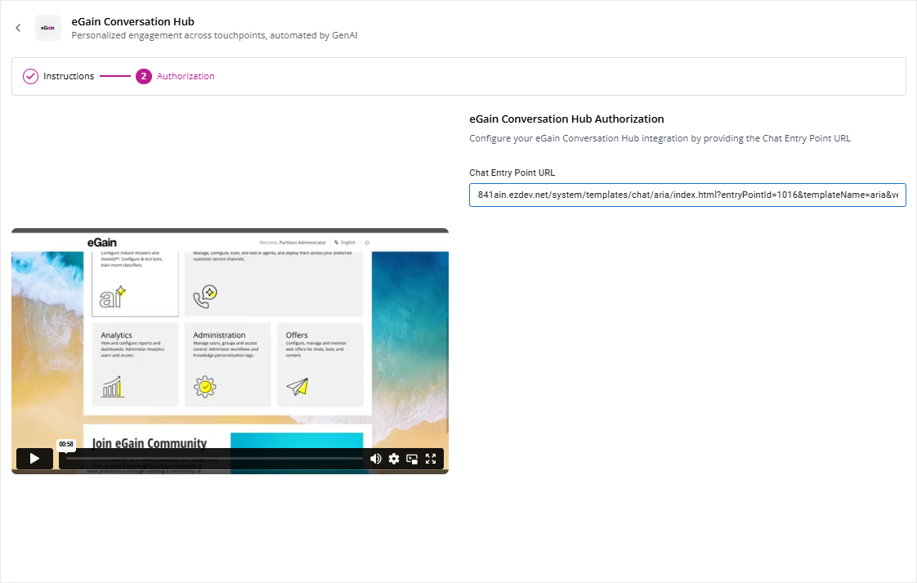
Task: Click the eGain app logo icon
Action: (x=48, y=28)
